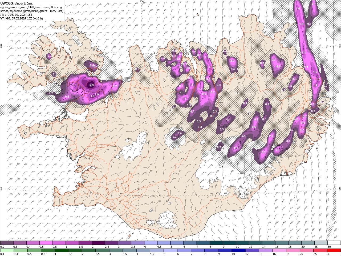The width and height of the screenshot is (341, 256).
Task: Select the violet 12 swatch in bottom legend row
Action: (252, 250)
